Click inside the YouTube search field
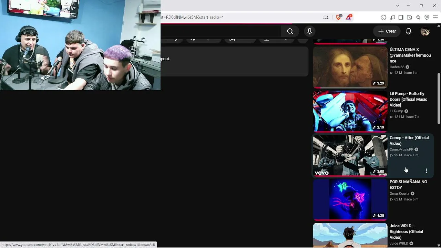The image size is (441, 248). pyautogui.click(x=221, y=31)
